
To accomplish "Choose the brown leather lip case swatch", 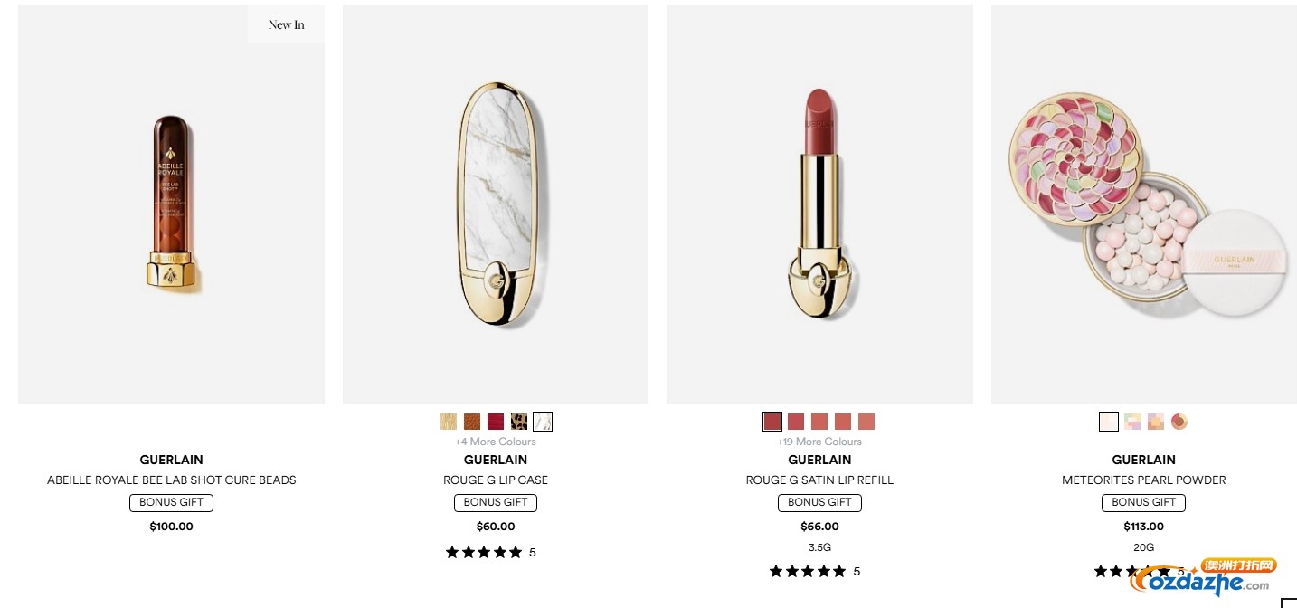I will tap(472, 422).
